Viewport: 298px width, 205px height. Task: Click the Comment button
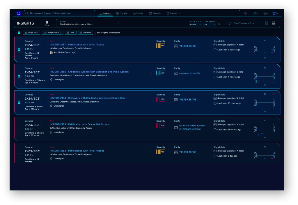click(x=86, y=33)
